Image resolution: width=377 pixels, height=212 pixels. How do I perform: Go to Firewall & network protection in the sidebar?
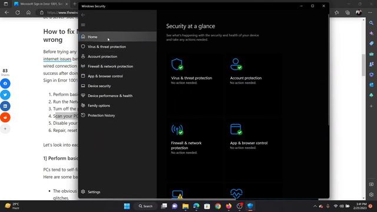point(118,67)
